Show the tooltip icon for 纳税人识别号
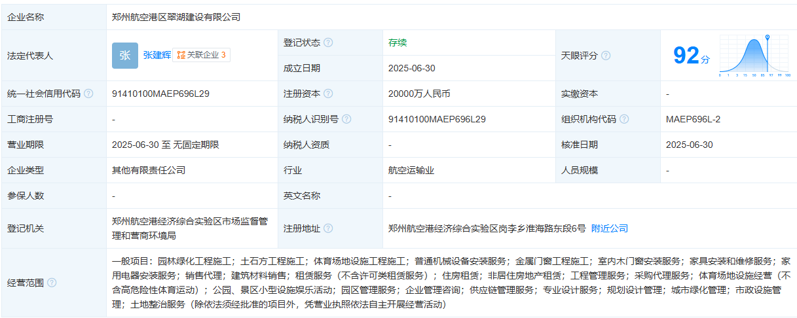The image size is (797, 318). pyautogui.click(x=346, y=119)
